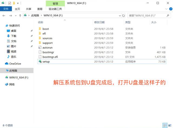Expand the ribbon with the chevron
173x128 pixels.
[166, 9]
